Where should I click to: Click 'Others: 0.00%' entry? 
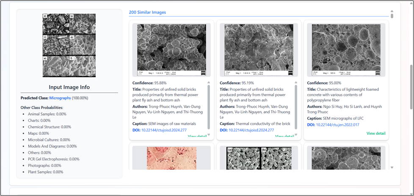39,152
